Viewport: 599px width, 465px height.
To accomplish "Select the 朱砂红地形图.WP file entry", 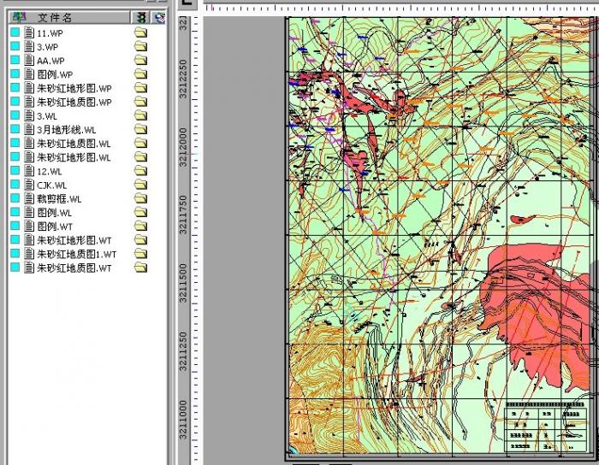I will (74, 88).
